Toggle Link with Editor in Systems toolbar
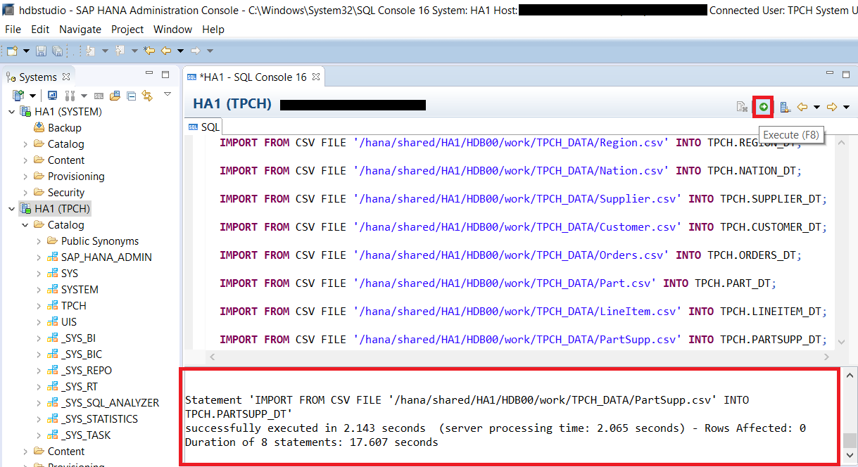The height and width of the screenshot is (467, 858). [147, 96]
